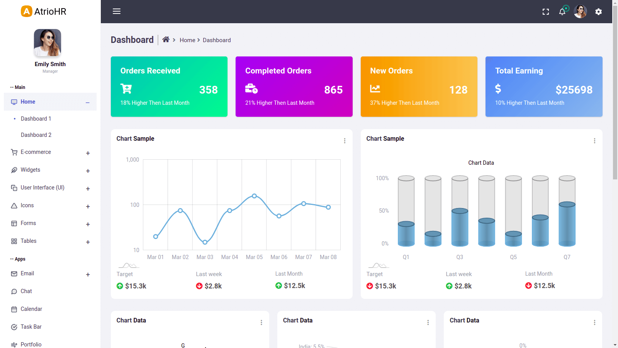Open the settings gear icon
Screen dimensions: 618x348
tap(598, 12)
